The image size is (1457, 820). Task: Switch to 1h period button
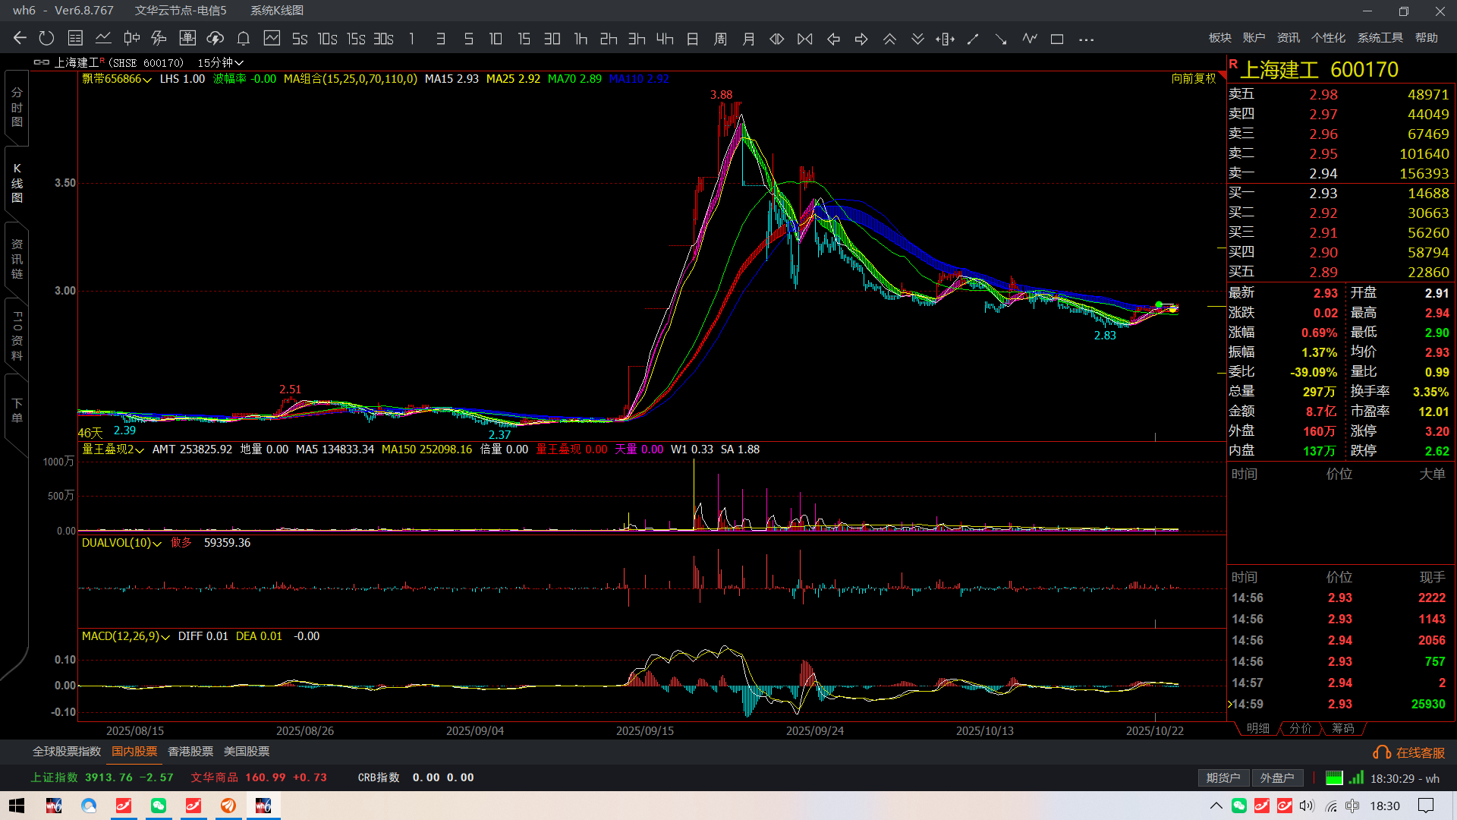(x=581, y=39)
